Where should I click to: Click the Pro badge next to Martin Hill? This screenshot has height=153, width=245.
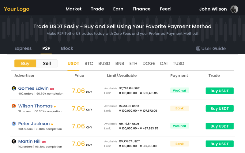(x=43, y=142)
